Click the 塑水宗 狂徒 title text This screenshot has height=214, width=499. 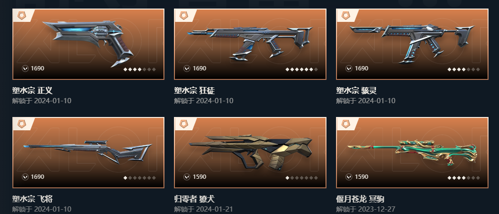[194, 90]
